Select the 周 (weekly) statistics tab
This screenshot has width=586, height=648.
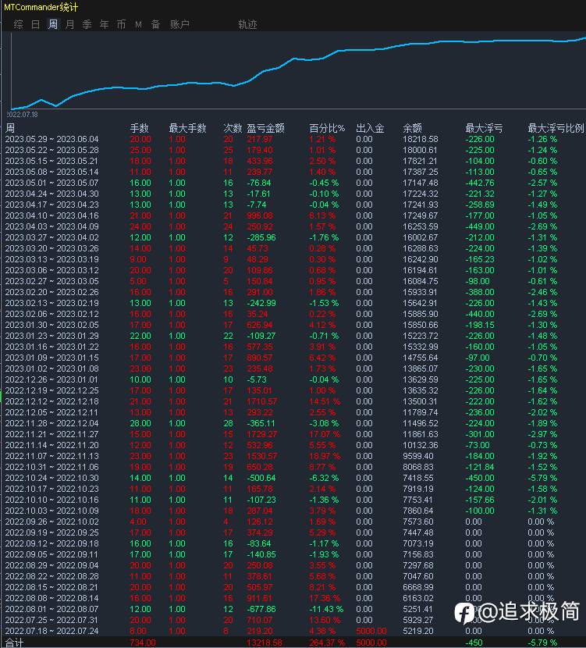[x=53, y=24]
